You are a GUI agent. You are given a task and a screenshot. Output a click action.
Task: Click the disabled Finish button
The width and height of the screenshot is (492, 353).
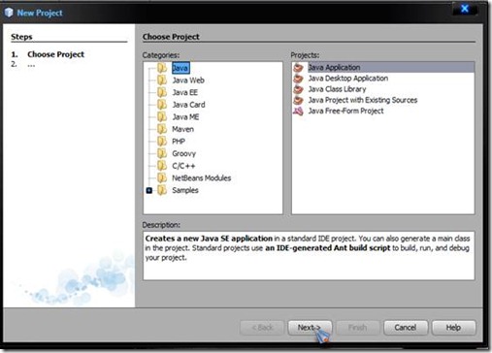[358, 328]
